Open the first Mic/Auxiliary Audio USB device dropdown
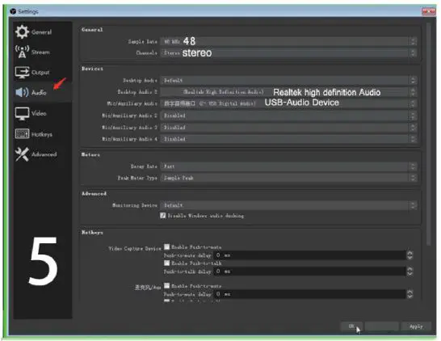 click(288, 103)
